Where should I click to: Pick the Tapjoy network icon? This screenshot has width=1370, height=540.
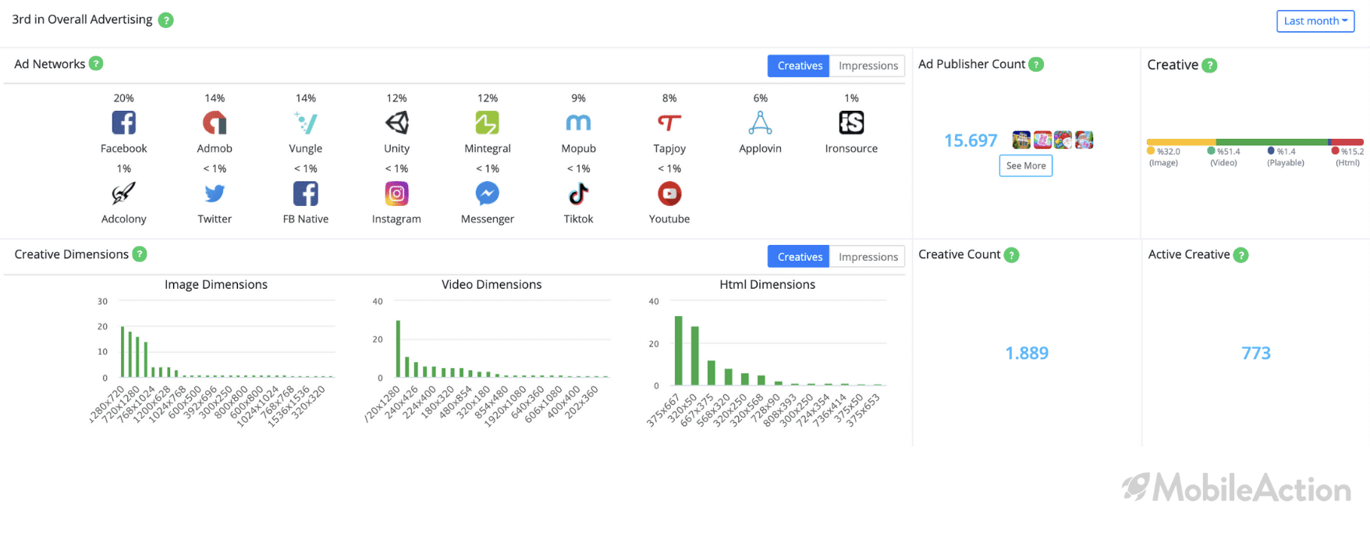(x=669, y=123)
